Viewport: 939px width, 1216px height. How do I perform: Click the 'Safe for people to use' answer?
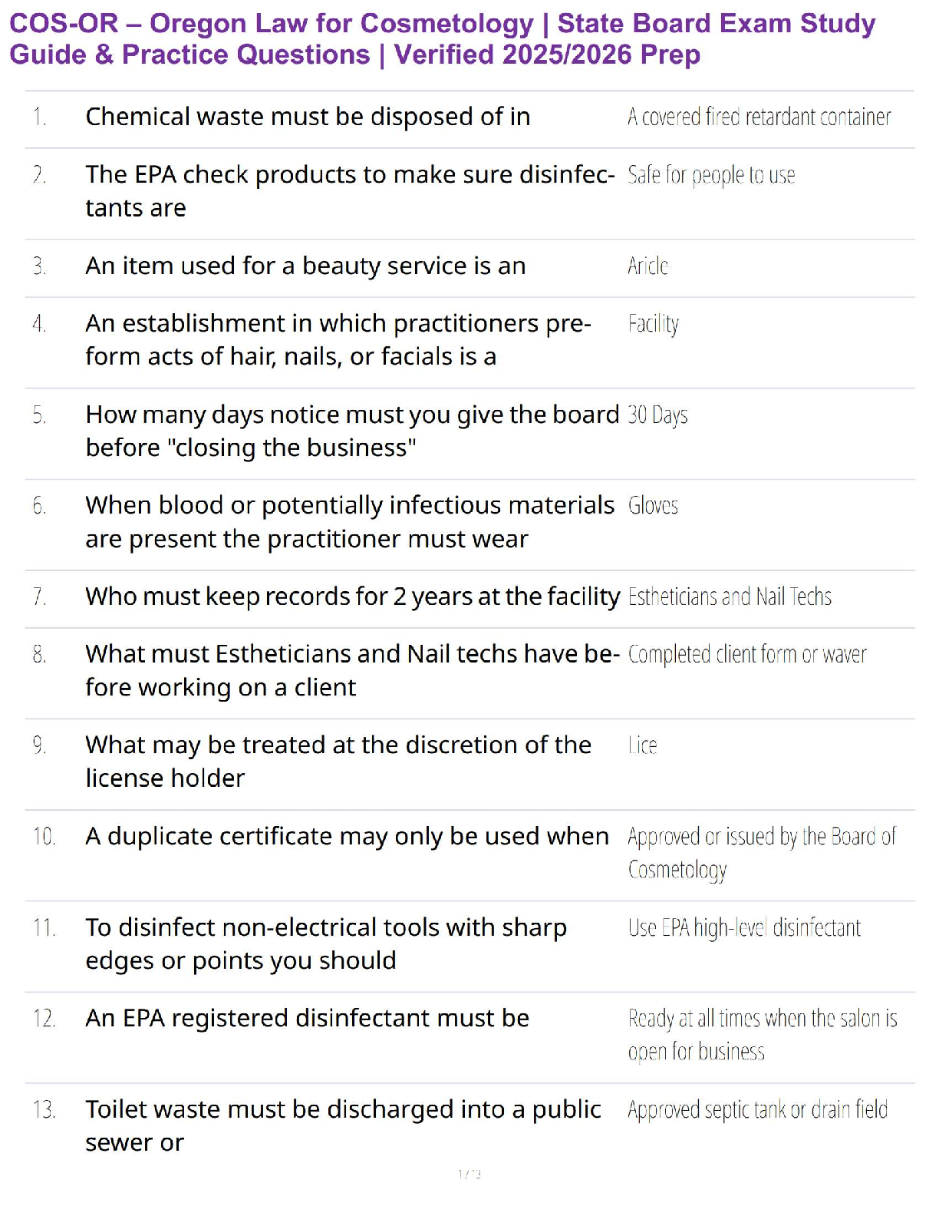[711, 176]
